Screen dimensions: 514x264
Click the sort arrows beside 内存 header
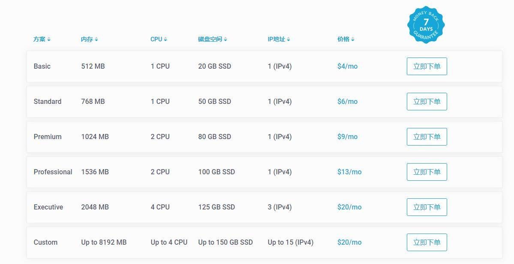(x=96, y=39)
